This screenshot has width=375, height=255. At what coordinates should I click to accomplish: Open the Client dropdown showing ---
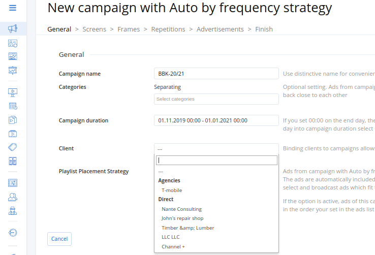coord(216,149)
